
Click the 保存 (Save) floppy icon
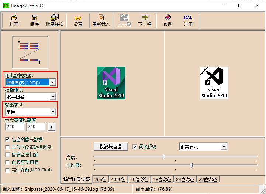coord(34,20)
